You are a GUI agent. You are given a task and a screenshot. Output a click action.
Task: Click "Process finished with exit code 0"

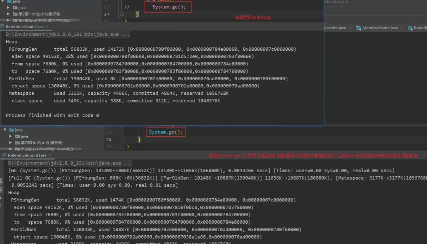pos(52,115)
